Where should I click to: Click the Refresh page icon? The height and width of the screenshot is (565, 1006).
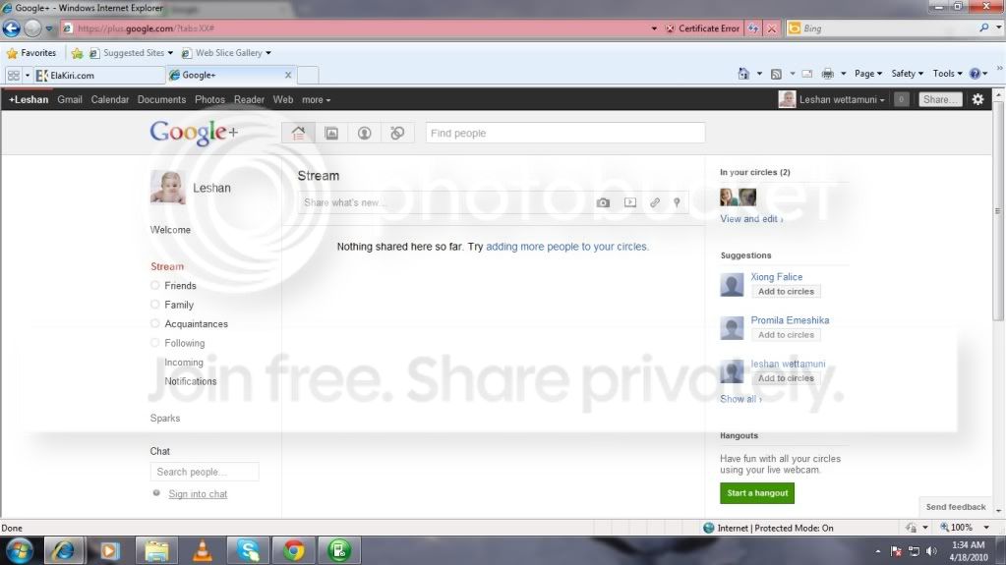[x=753, y=28]
